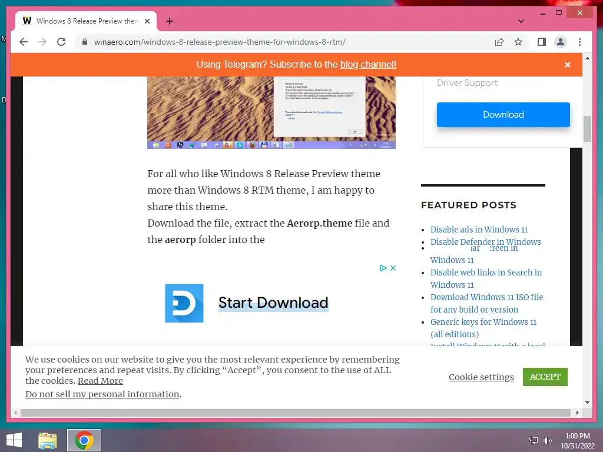Open Disable Defender in Windows post
The image size is (603, 452).
tap(485, 242)
